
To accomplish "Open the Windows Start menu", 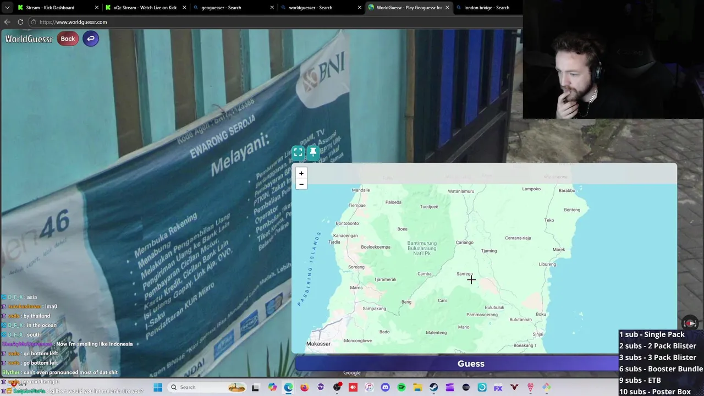I will 158,387.
